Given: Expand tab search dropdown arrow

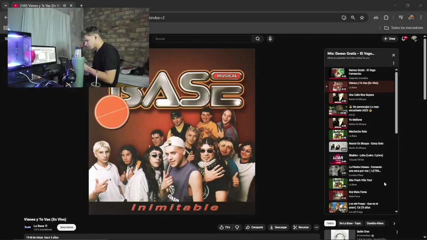Looking at the screenshot, I should (6, 6).
